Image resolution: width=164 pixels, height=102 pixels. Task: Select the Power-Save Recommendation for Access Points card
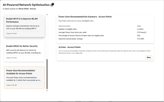[x=24, y=78]
